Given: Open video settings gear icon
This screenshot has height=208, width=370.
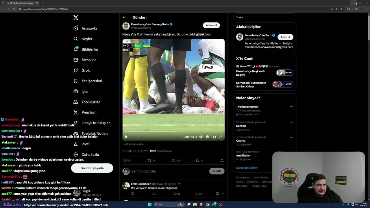Looking at the screenshot, I should pyautogui.click(x=208, y=137).
